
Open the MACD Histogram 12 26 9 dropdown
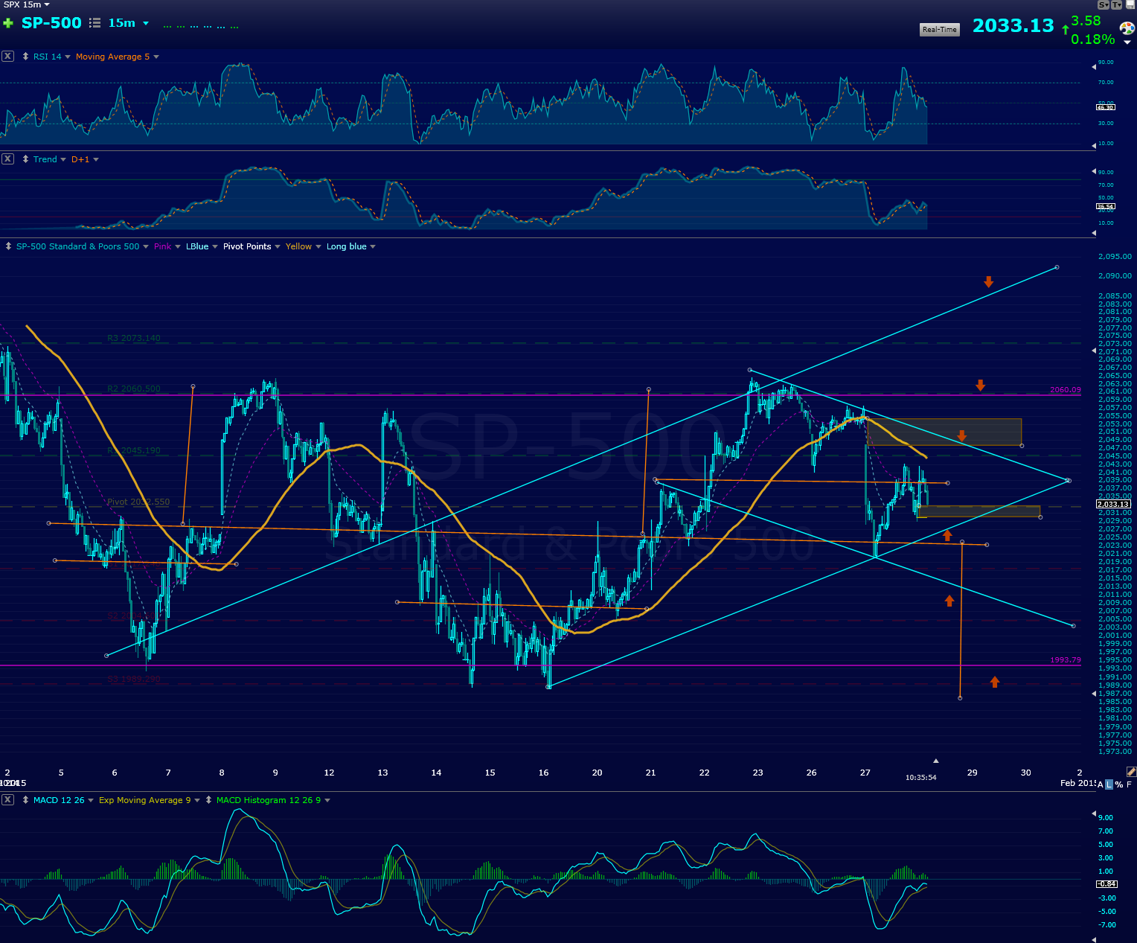point(327,800)
